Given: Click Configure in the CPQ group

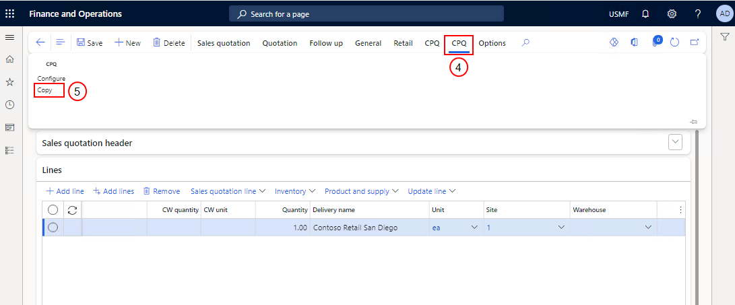Looking at the screenshot, I should click(x=51, y=79).
